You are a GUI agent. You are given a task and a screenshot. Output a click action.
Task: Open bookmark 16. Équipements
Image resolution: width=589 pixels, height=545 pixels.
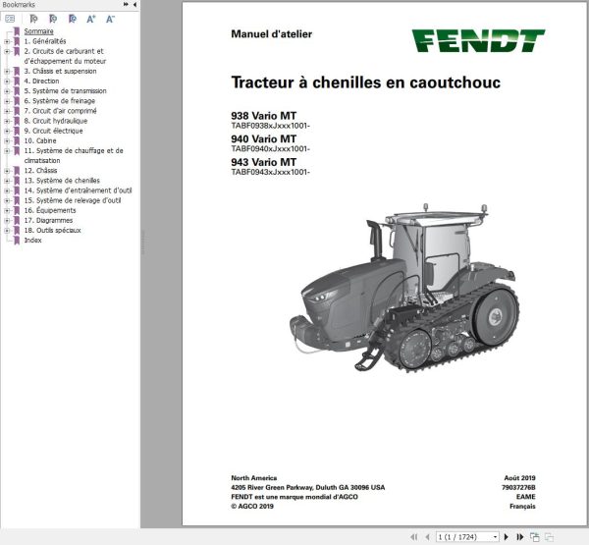[x=50, y=210]
